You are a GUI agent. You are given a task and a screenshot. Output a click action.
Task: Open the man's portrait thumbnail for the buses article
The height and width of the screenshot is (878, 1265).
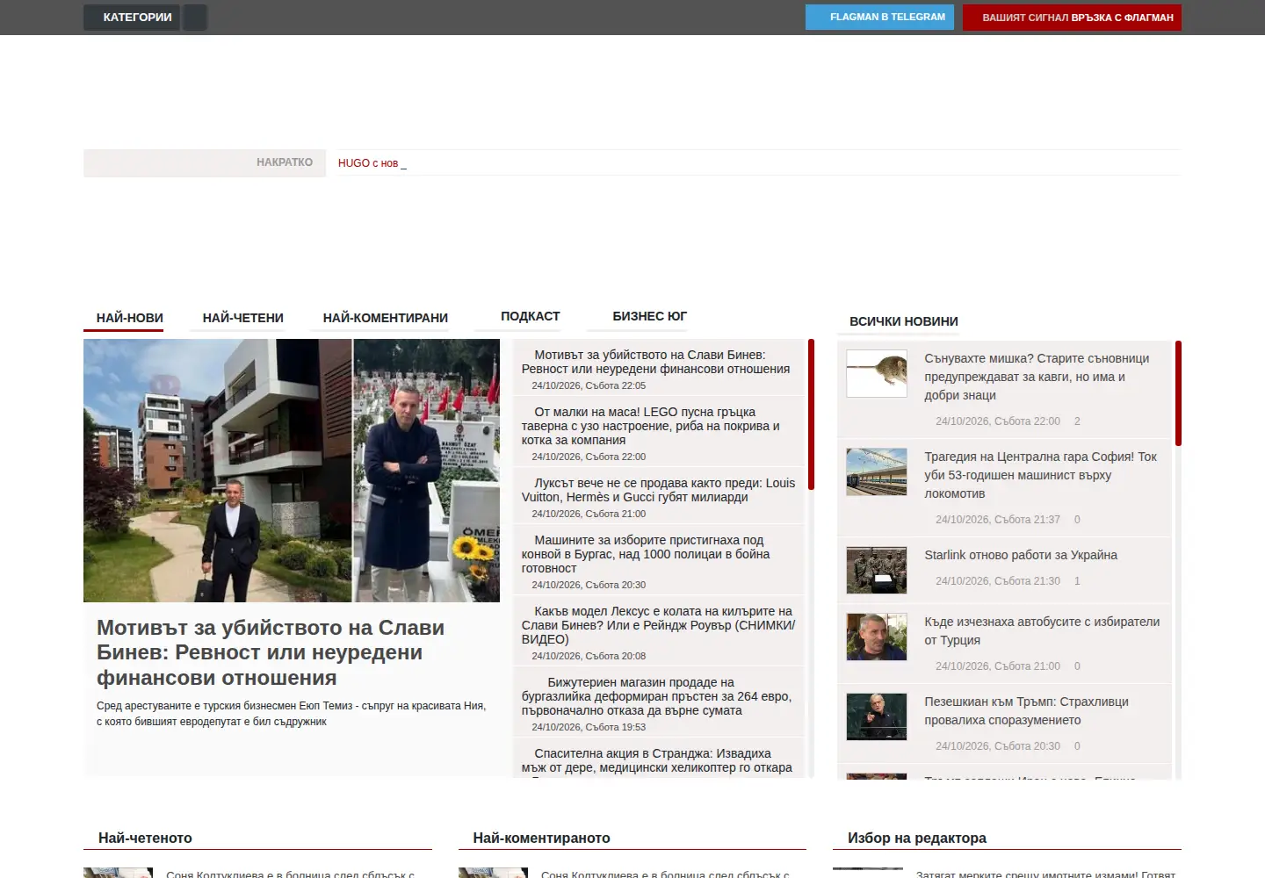[x=877, y=637]
